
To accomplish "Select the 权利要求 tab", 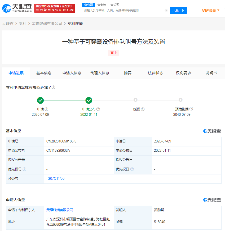I will [x=183, y=73].
